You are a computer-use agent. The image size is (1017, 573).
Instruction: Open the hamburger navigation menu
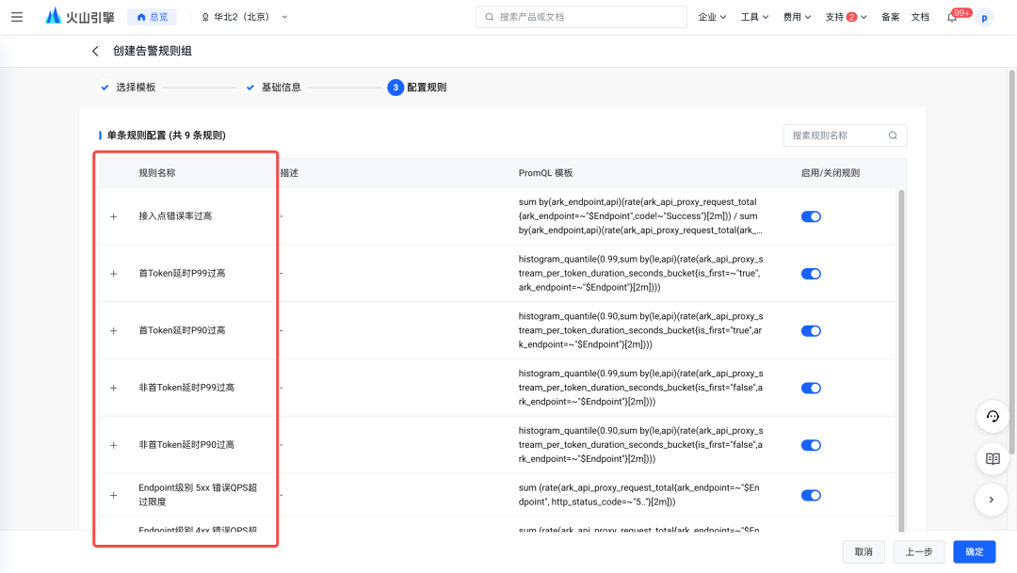coord(17,17)
